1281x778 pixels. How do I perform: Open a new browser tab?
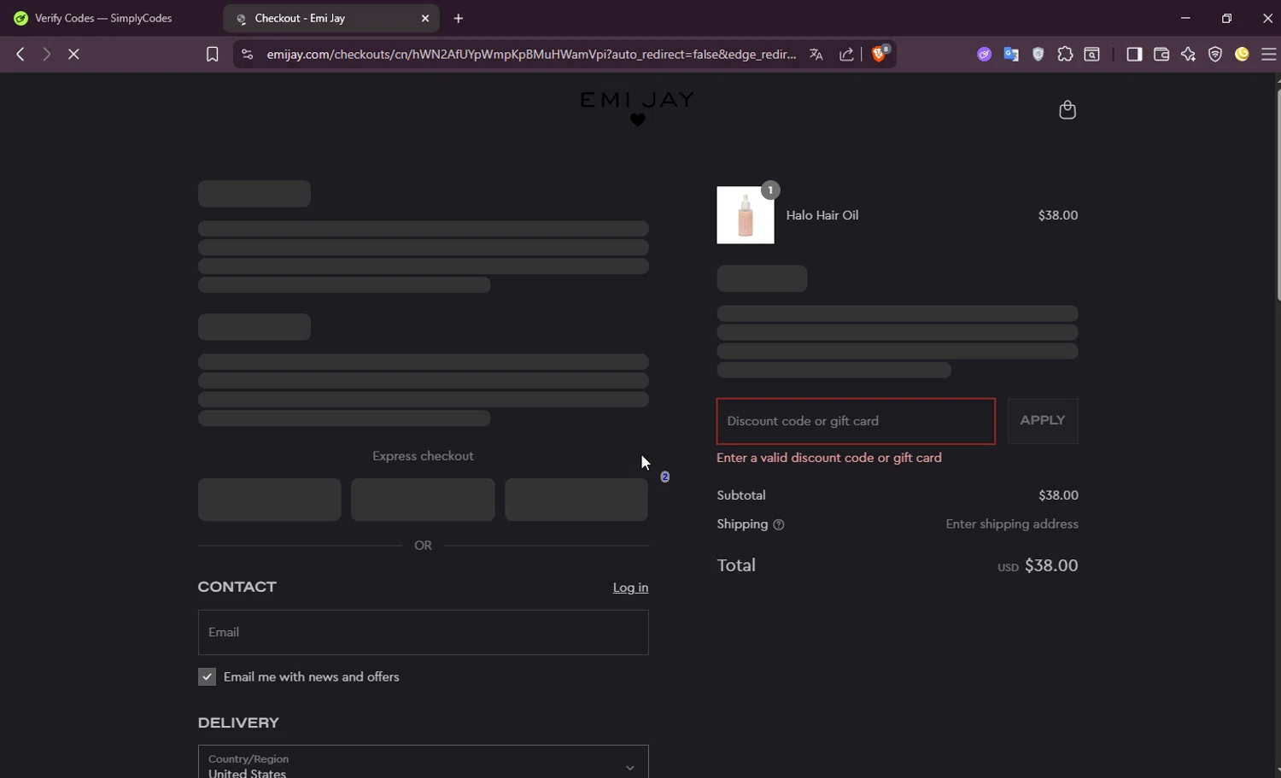click(459, 18)
